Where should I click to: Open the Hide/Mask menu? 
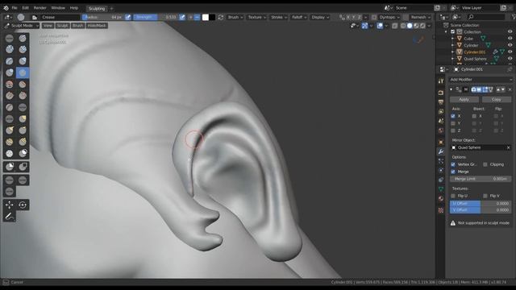(x=97, y=25)
